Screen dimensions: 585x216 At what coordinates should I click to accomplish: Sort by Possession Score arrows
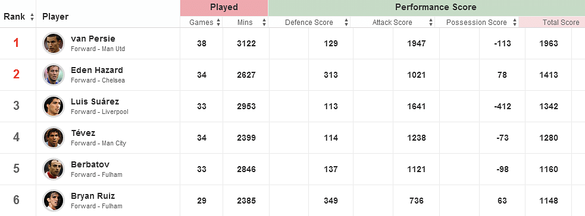click(x=515, y=23)
